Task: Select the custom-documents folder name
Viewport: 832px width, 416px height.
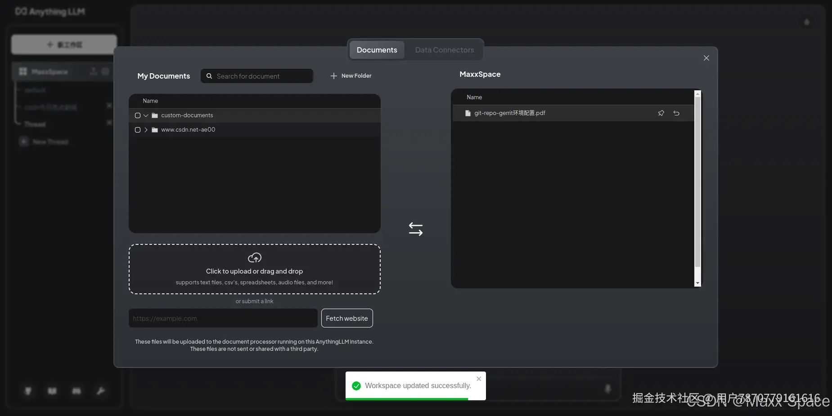Action: 187,115
